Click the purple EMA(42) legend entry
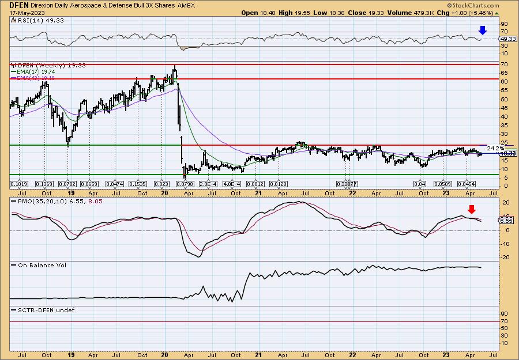519x360 pixels. coord(33,78)
